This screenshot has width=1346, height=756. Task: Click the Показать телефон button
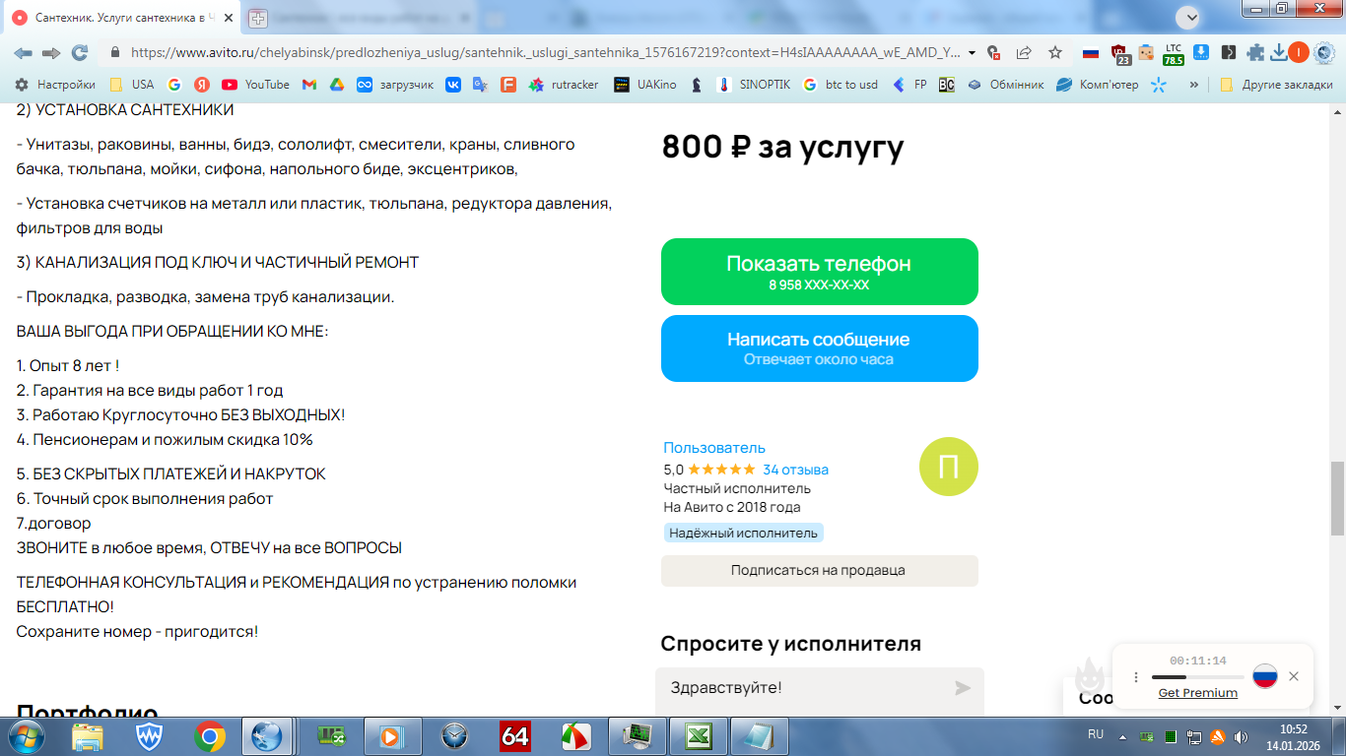pos(820,272)
